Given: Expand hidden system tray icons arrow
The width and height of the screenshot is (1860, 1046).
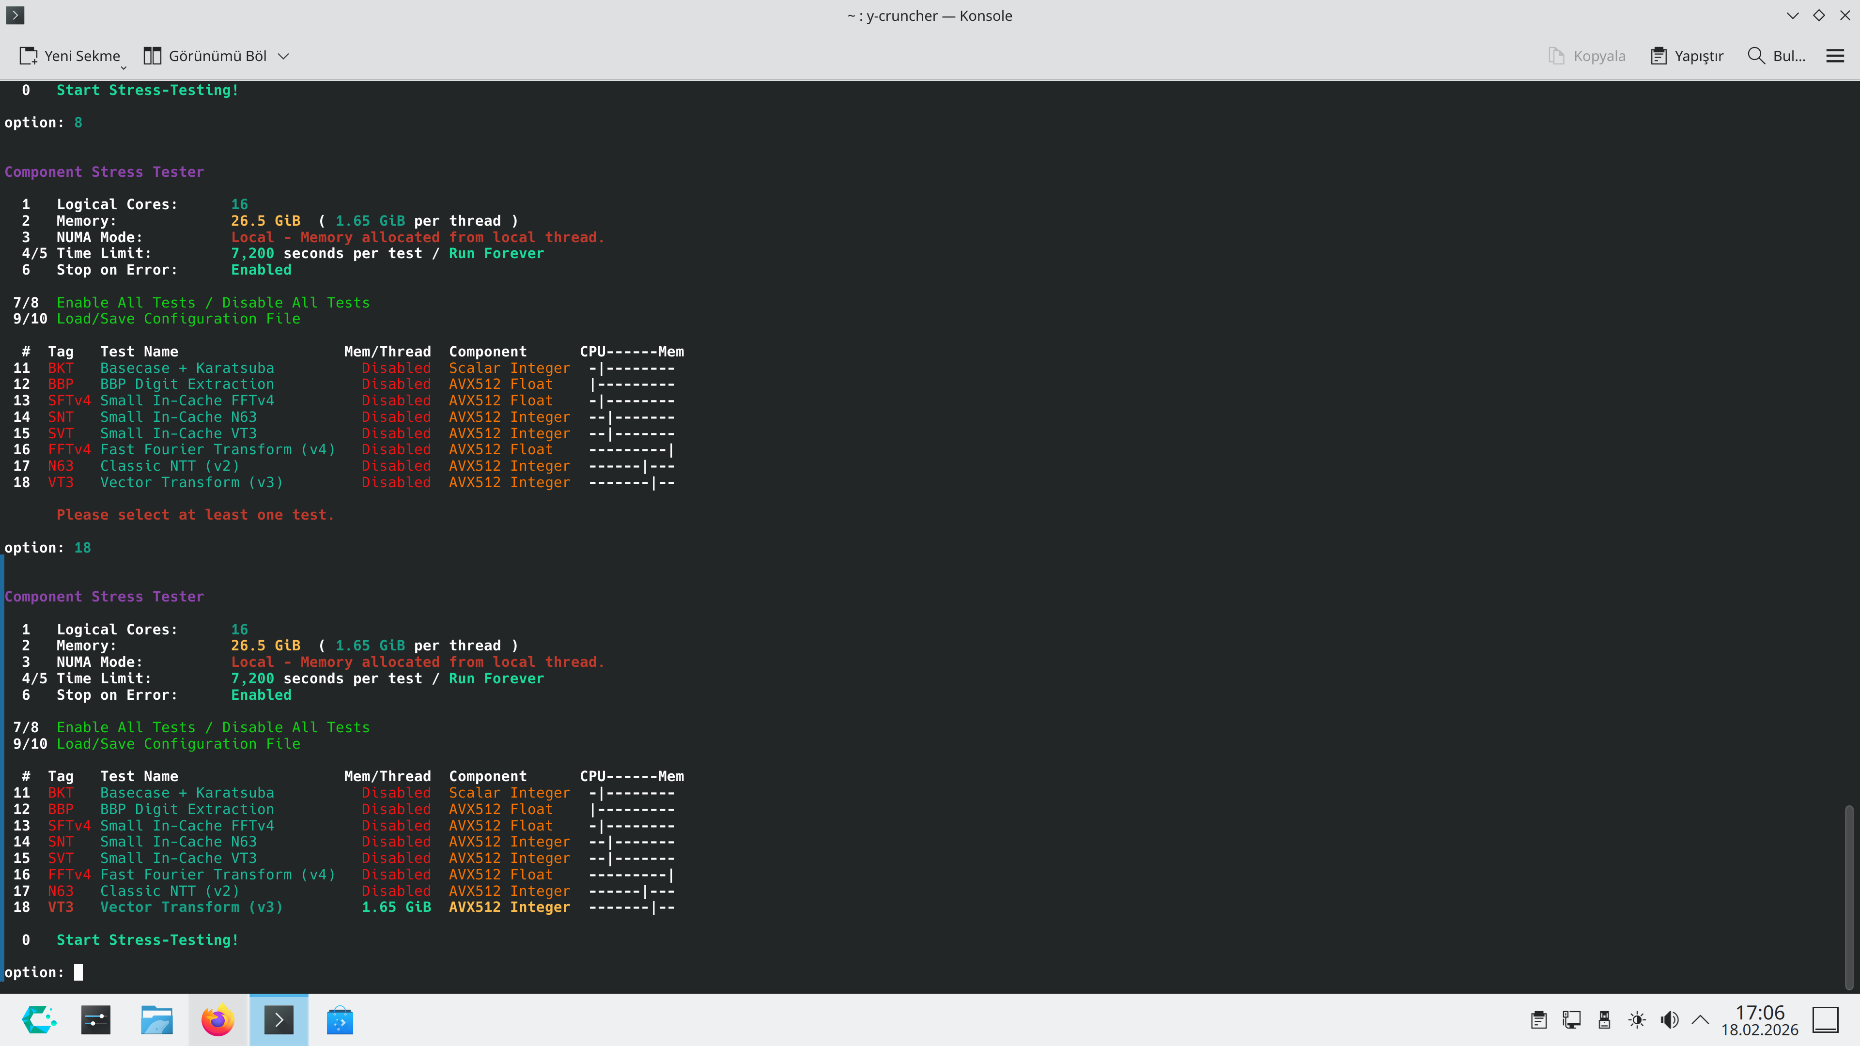Looking at the screenshot, I should click(1701, 1020).
